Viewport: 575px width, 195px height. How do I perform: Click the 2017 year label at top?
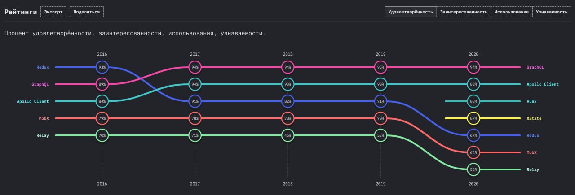[x=195, y=54]
